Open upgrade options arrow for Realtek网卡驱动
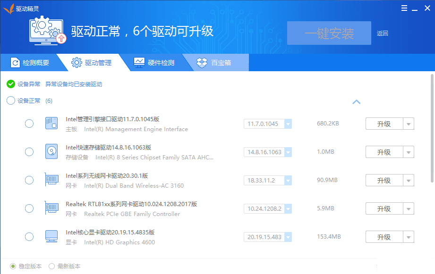 pos(409,208)
